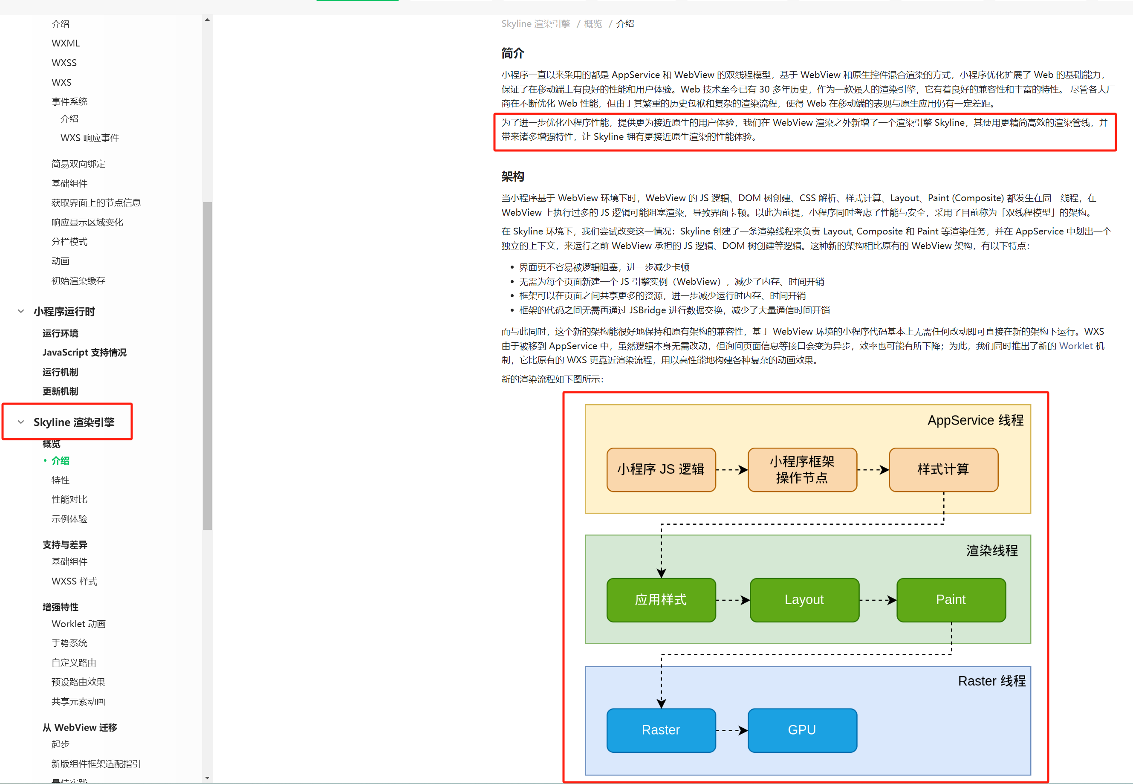This screenshot has width=1133, height=784.
Task: Open 预设路由效果 page
Action: coord(78,682)
